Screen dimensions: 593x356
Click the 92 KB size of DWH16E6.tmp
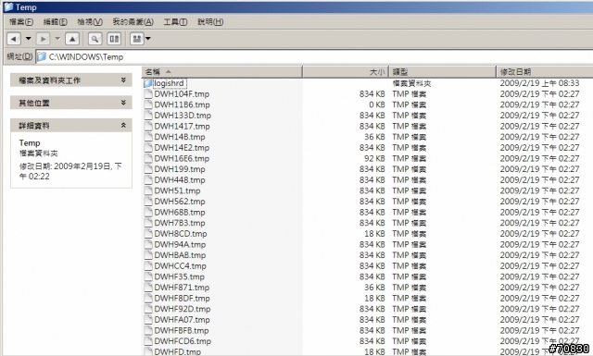point(374,158)
